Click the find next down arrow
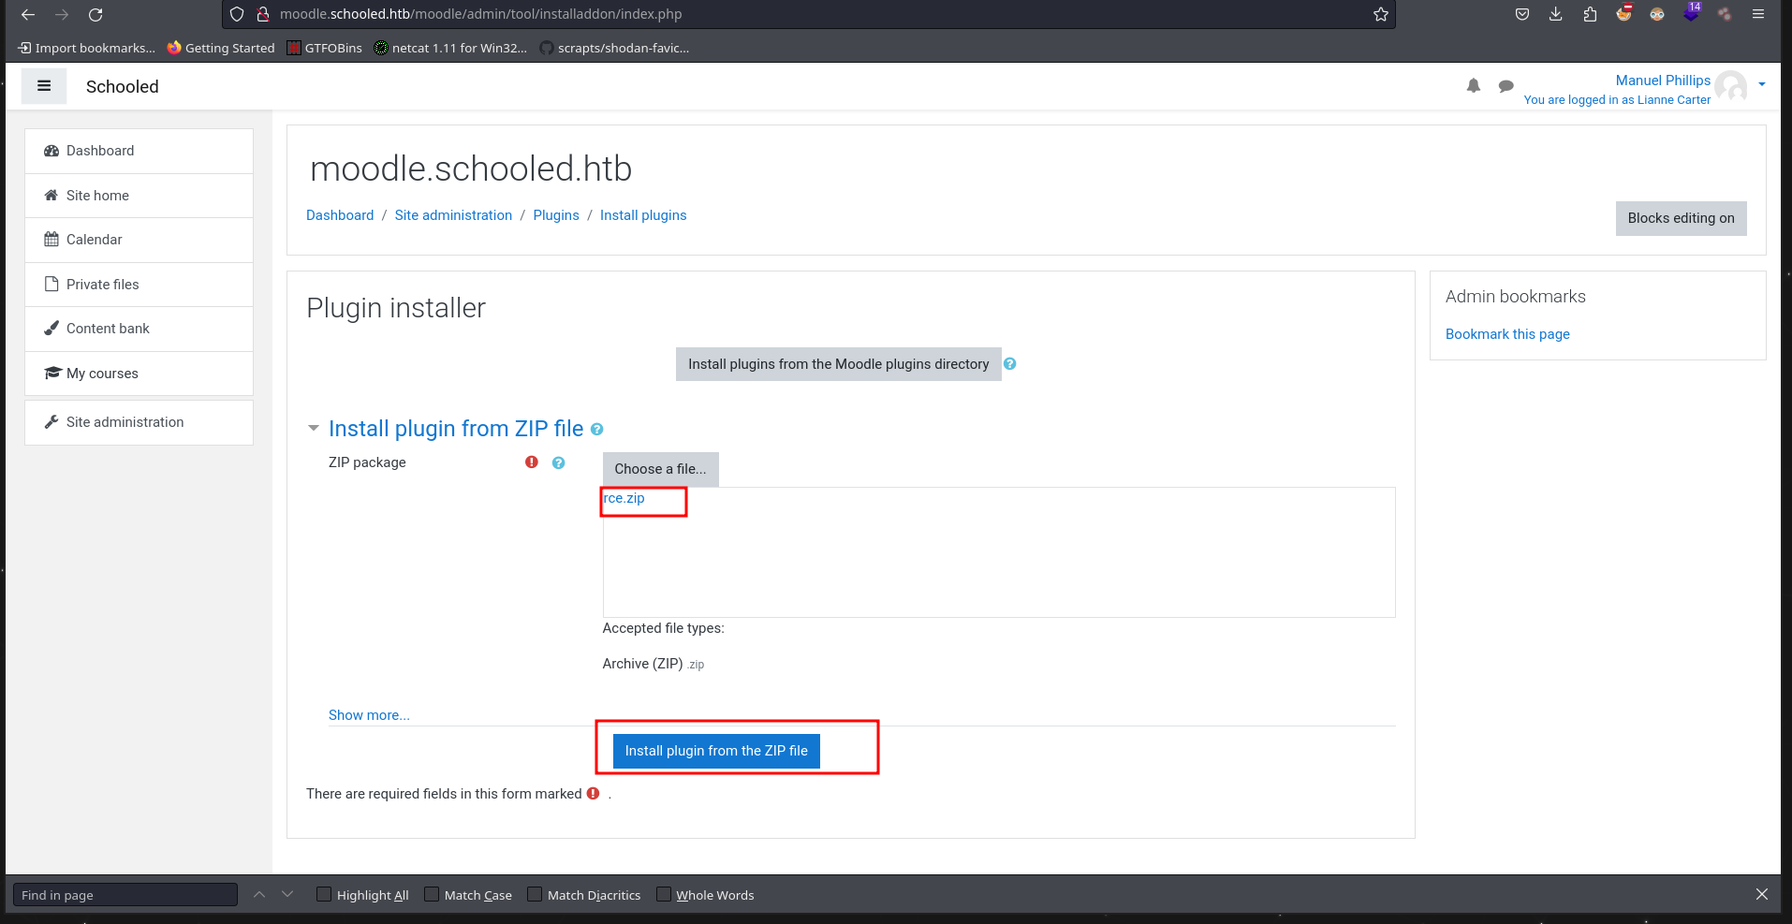 287,894
